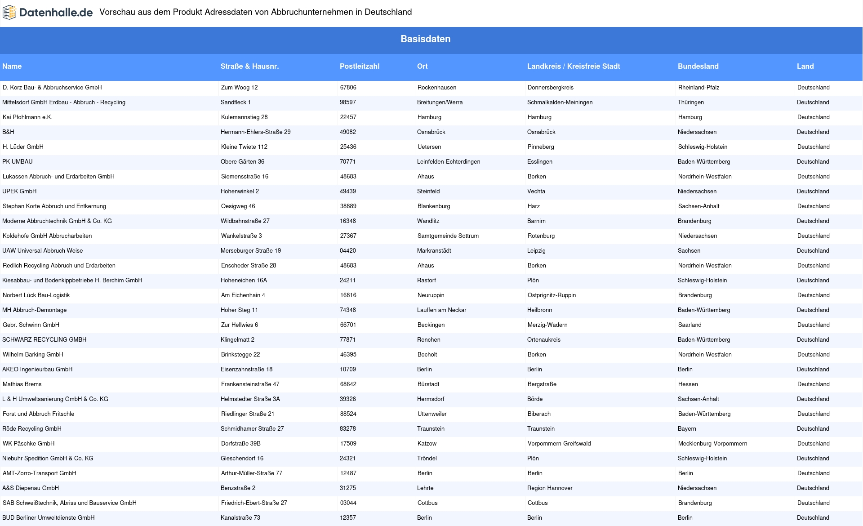
Task: Click Kiesabbau- und Bodenkippbetriebe H. Berchim GmbH
Action: click(72, 281)
